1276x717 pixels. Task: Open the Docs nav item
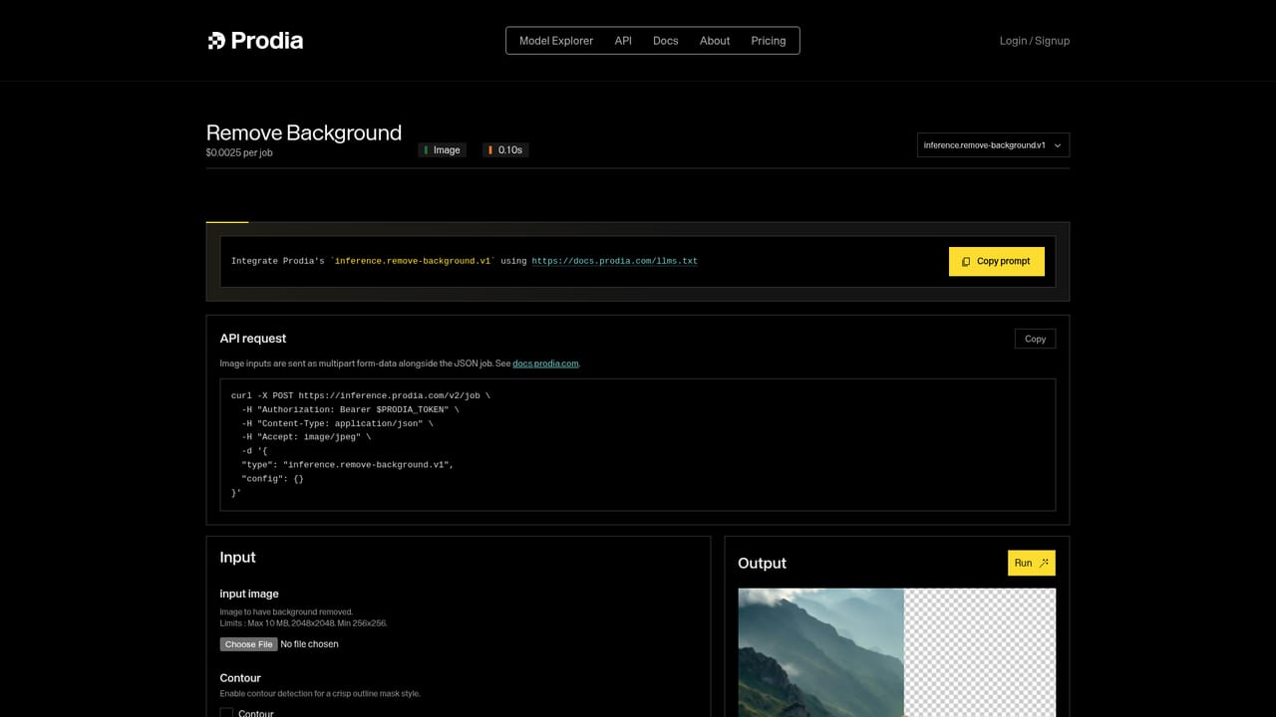pyautogui.click(x=666, y=41)
